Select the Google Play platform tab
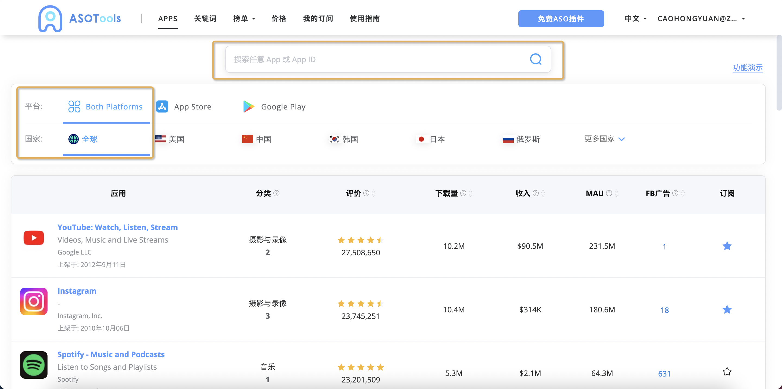 (275, 106)
